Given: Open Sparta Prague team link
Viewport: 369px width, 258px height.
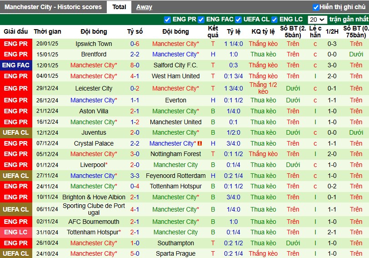Looking at the screenshot, I should click(x=175, y=254).
